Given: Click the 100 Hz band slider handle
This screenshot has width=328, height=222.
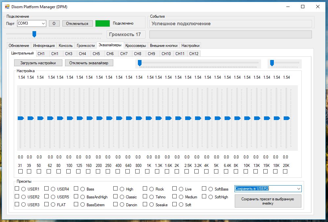Looking at the screenshot, I should point(70,118).
